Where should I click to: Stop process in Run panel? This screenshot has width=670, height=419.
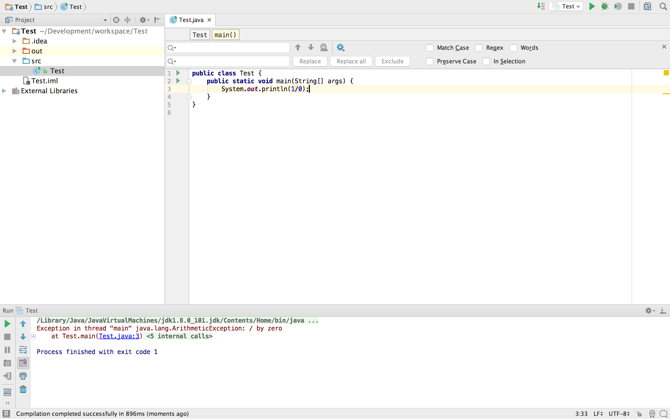point(8,337)
